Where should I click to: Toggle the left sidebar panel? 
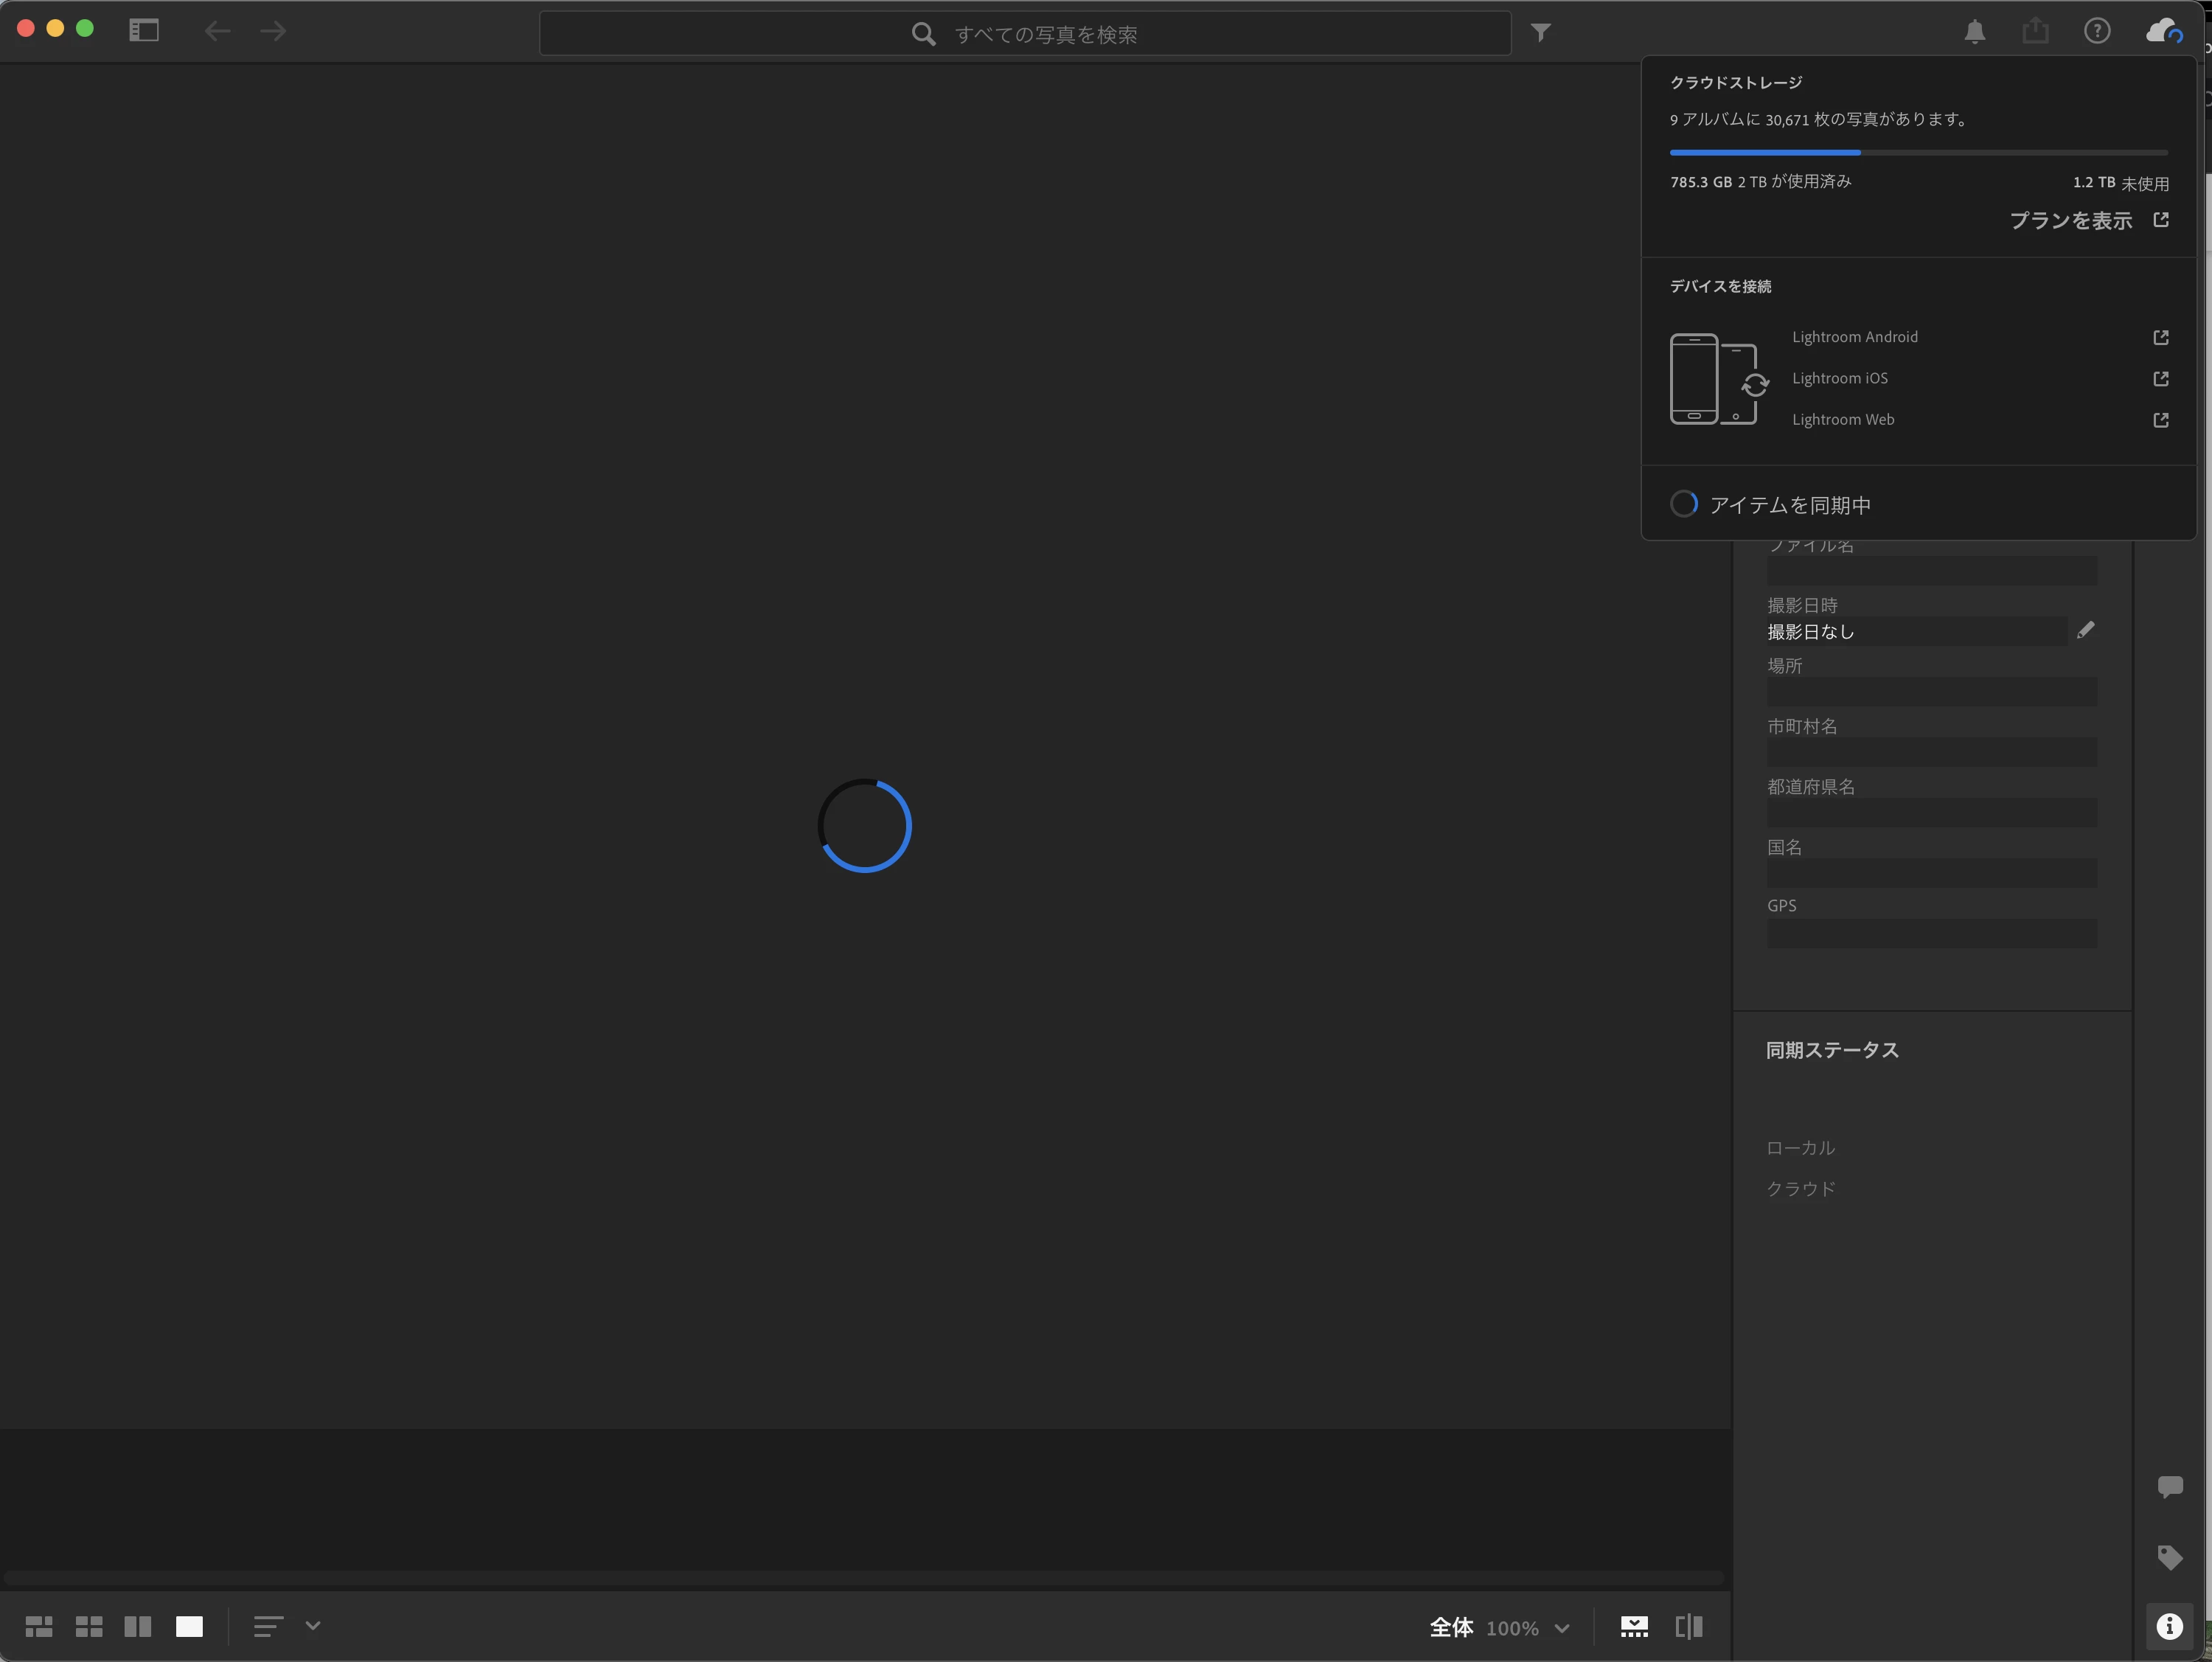tap(144, 31)
